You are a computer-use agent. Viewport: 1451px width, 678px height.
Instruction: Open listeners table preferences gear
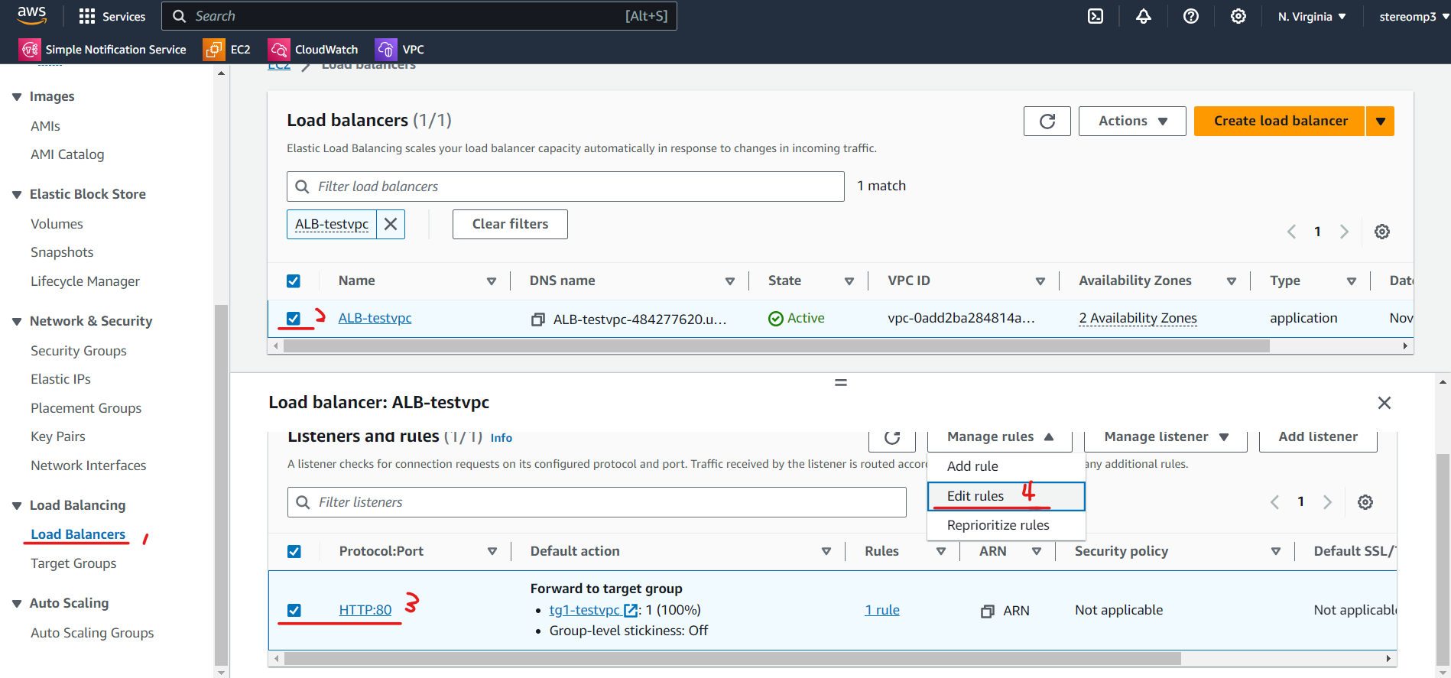1365,502
